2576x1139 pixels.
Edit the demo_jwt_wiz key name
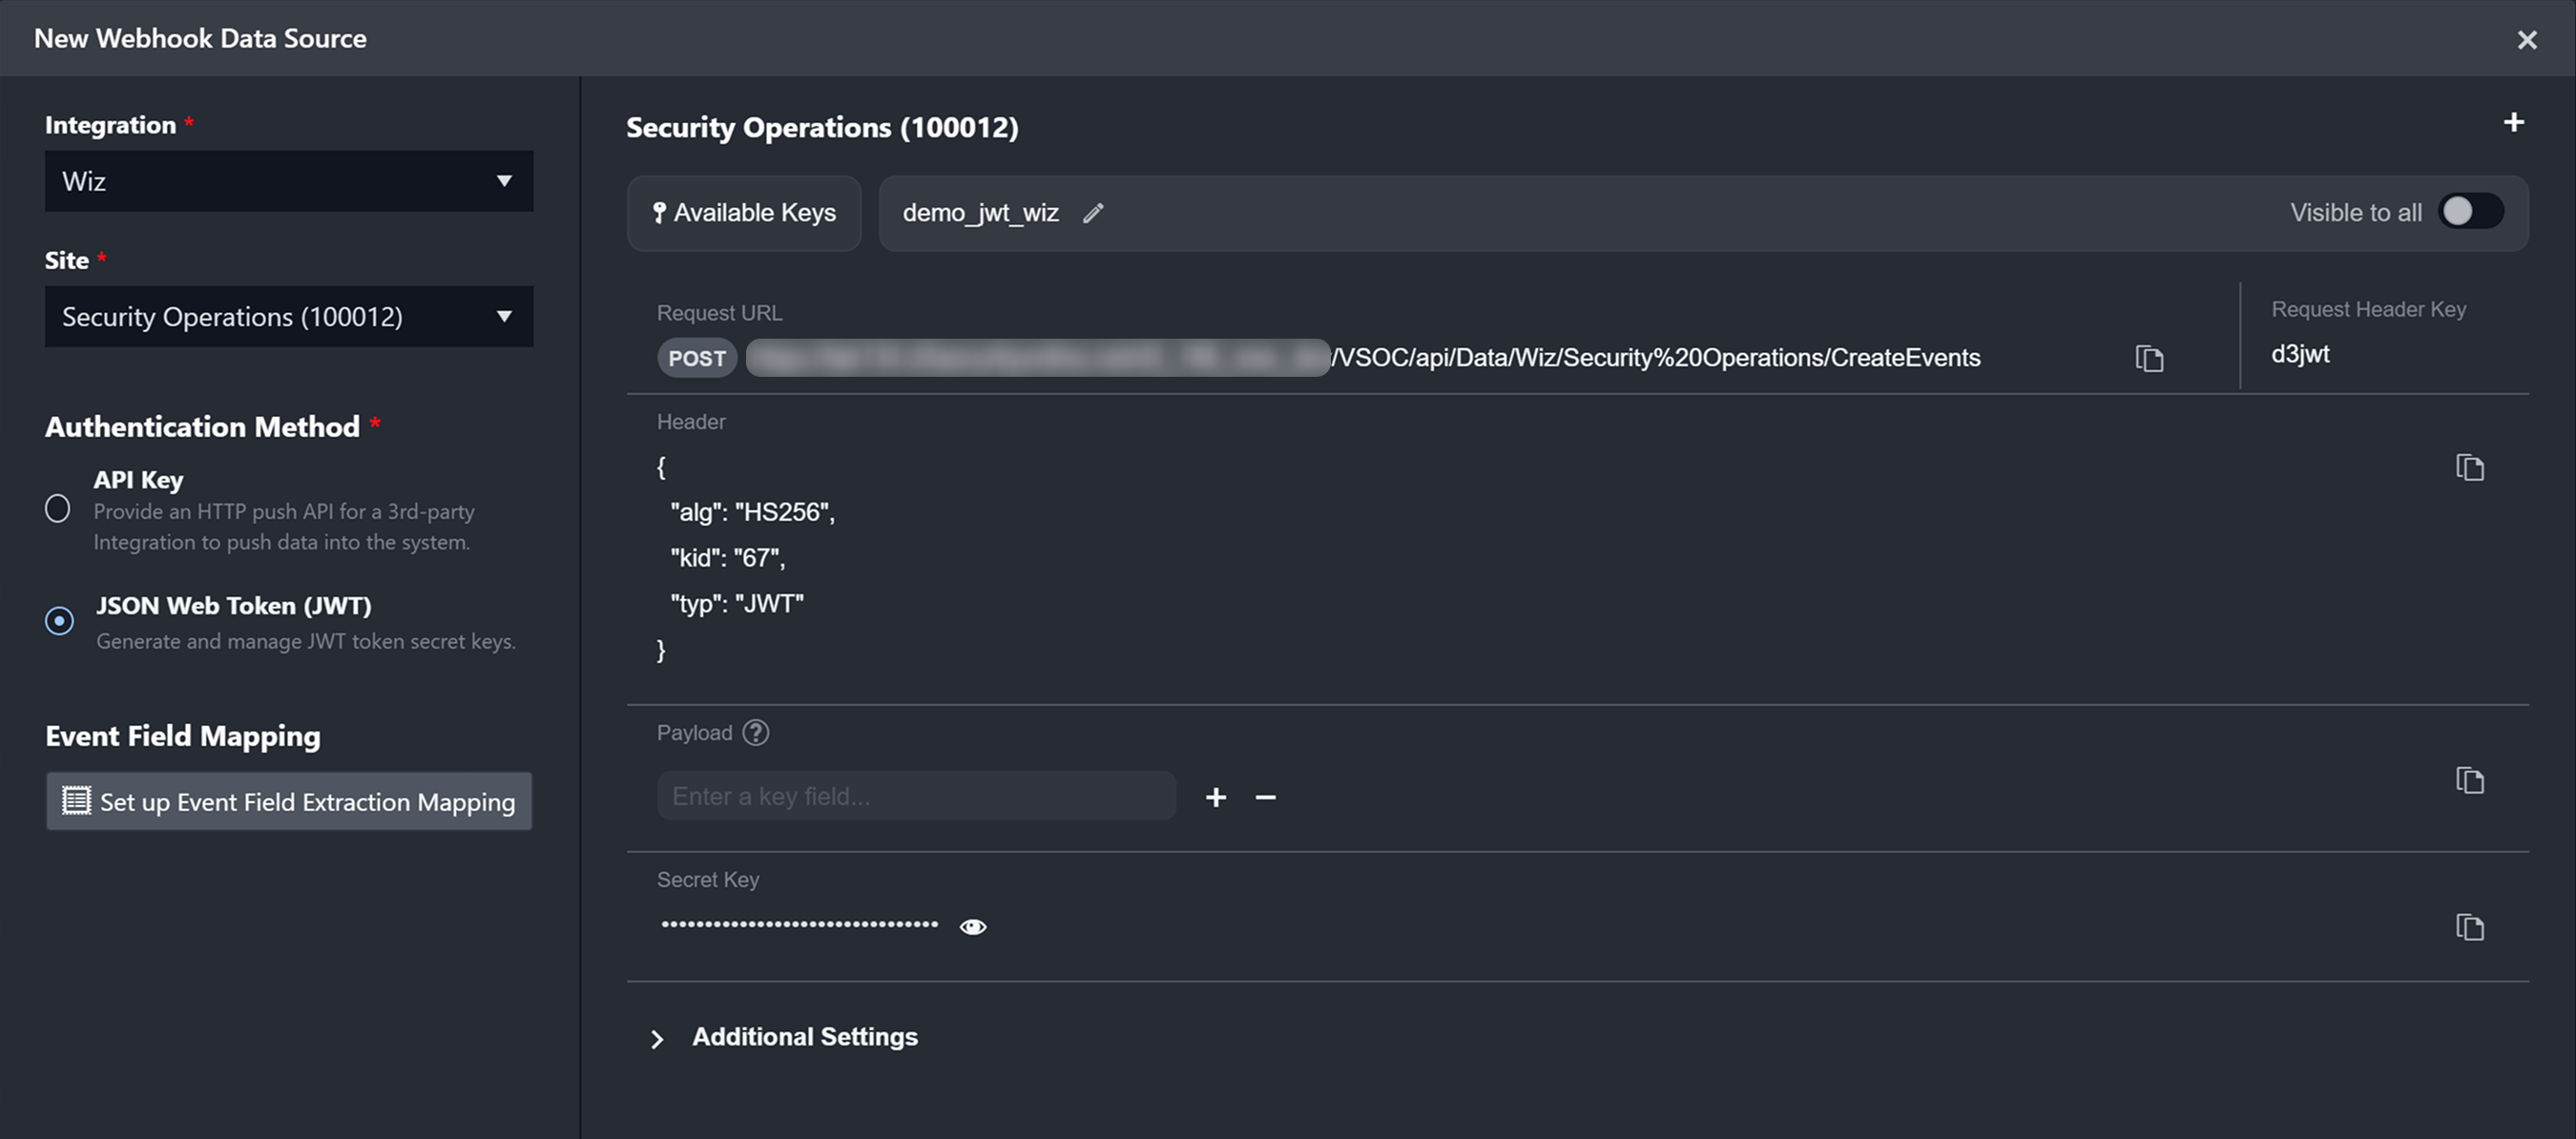[1093, 213]
